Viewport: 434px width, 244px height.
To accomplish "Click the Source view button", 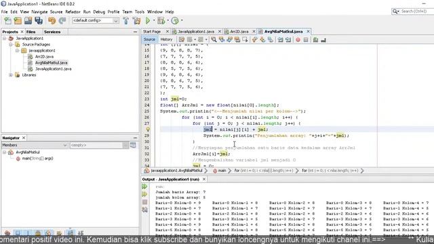I will point(149,39).
